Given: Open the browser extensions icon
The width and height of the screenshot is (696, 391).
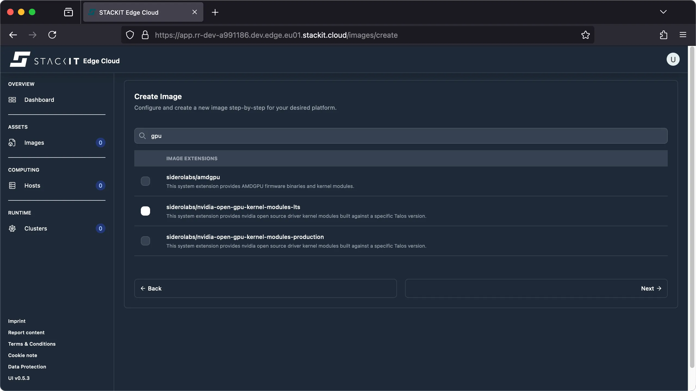Looking at the screenshot, I should (663, 35).
